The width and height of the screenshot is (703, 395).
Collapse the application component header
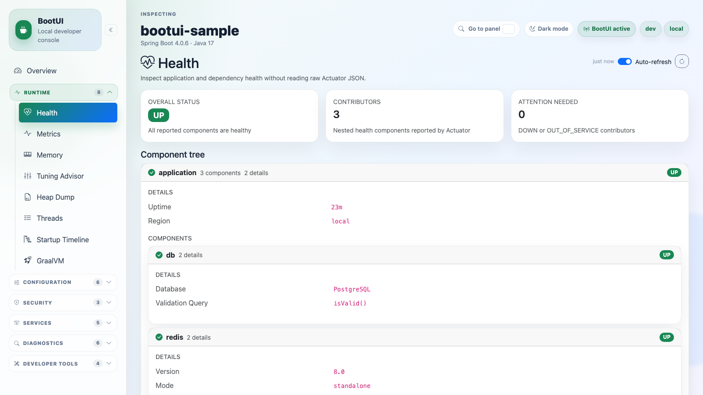point(414,172)
